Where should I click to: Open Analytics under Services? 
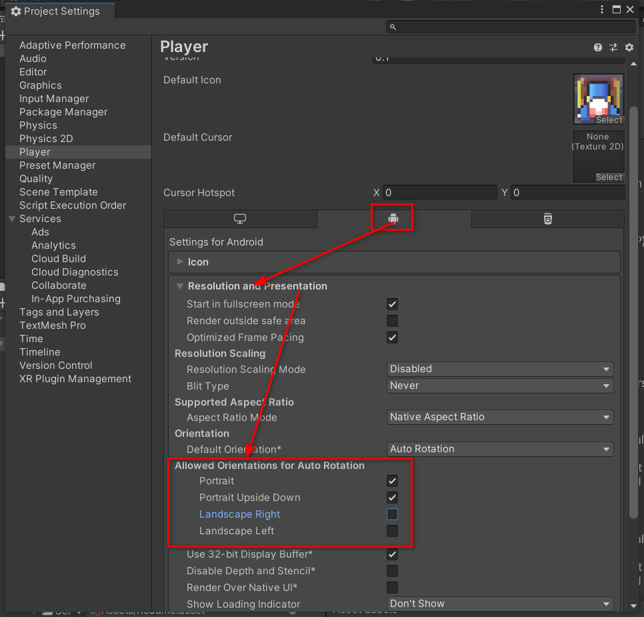click(x=54, y=245)
